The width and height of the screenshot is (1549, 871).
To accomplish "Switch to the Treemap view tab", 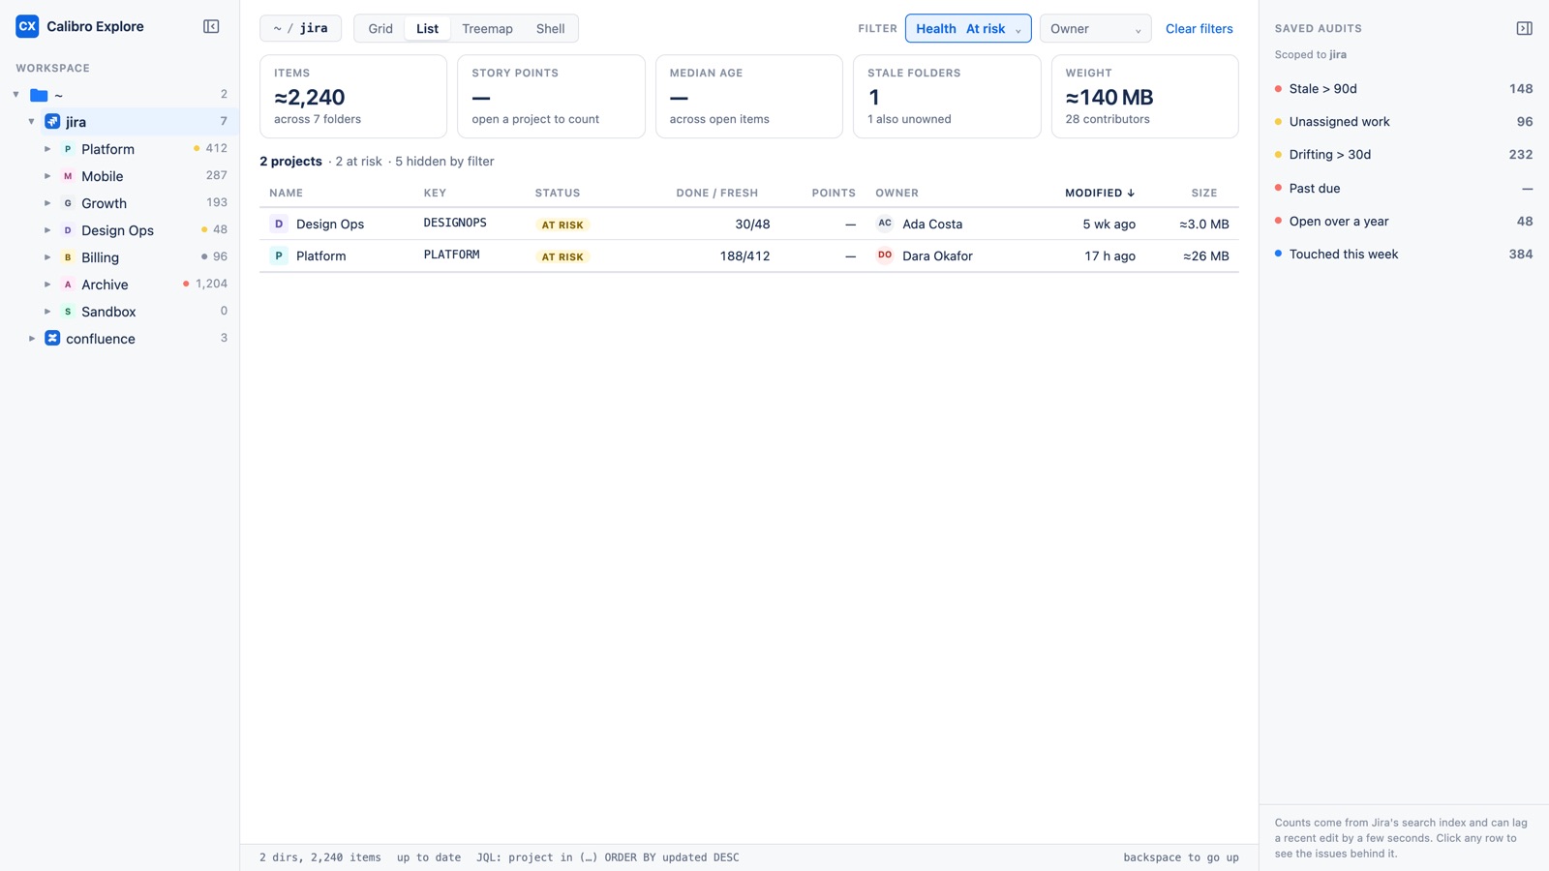I will 487,28.
